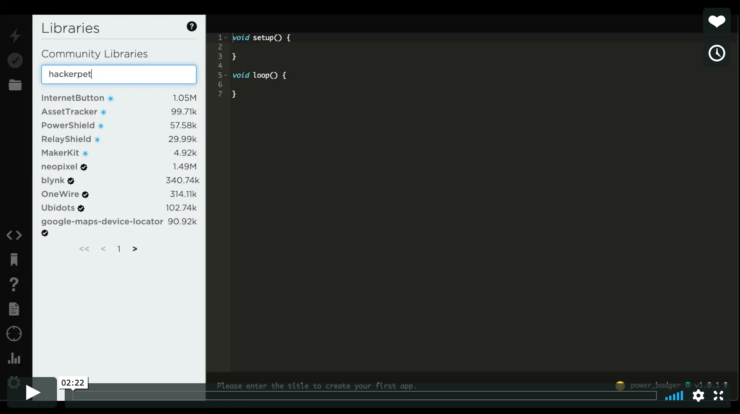Click the Community Libraries heading
This screenshot has height=414, width=740.
click(x=94, y=54)
